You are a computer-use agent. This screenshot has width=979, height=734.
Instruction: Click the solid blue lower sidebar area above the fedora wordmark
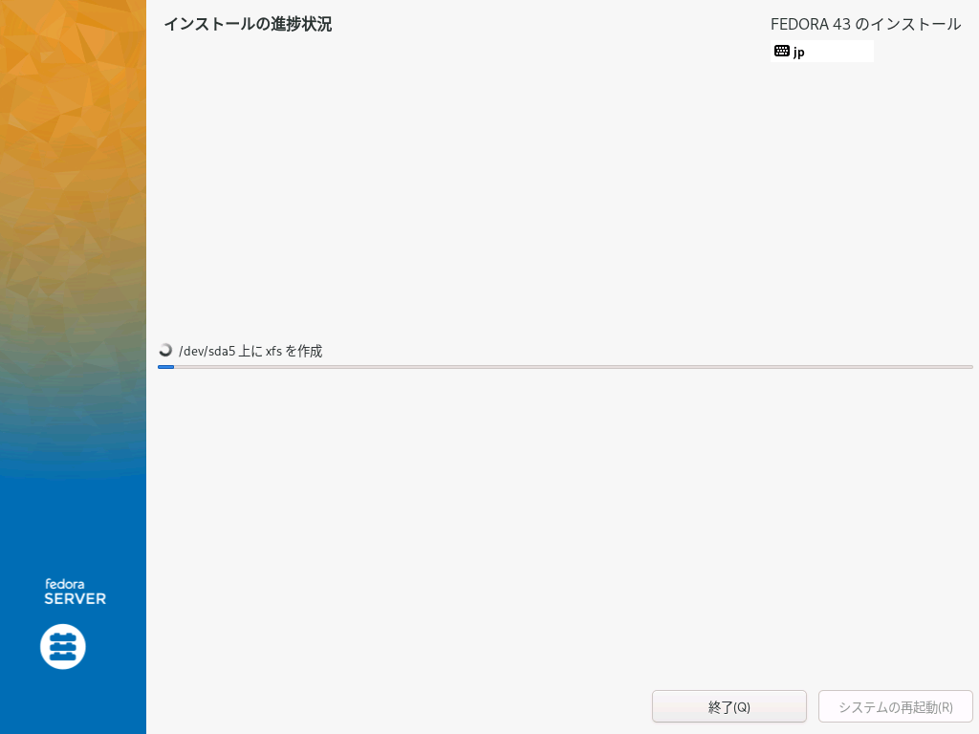(x=73, y=526)
